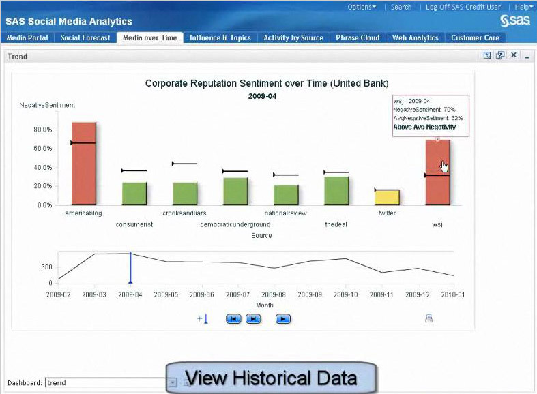Step forward to next month
The height and width of the screenshot is (394, 537).
tap(253, 319)
